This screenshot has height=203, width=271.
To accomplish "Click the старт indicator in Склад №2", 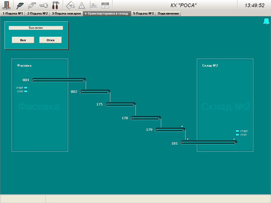I will pos(237,131).
